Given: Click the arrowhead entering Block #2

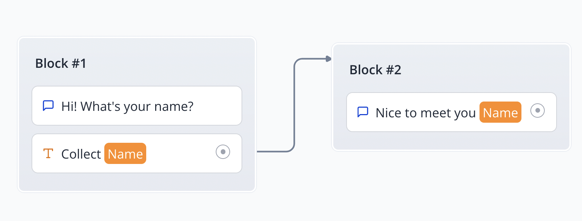Looking at the screenshot, I should coord(328,59).
